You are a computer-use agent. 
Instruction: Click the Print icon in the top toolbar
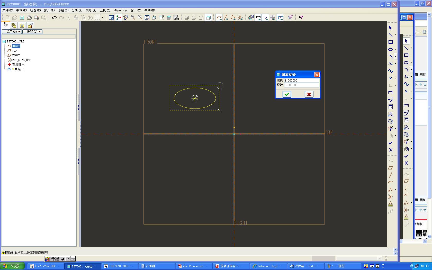[x=29, y=17]
